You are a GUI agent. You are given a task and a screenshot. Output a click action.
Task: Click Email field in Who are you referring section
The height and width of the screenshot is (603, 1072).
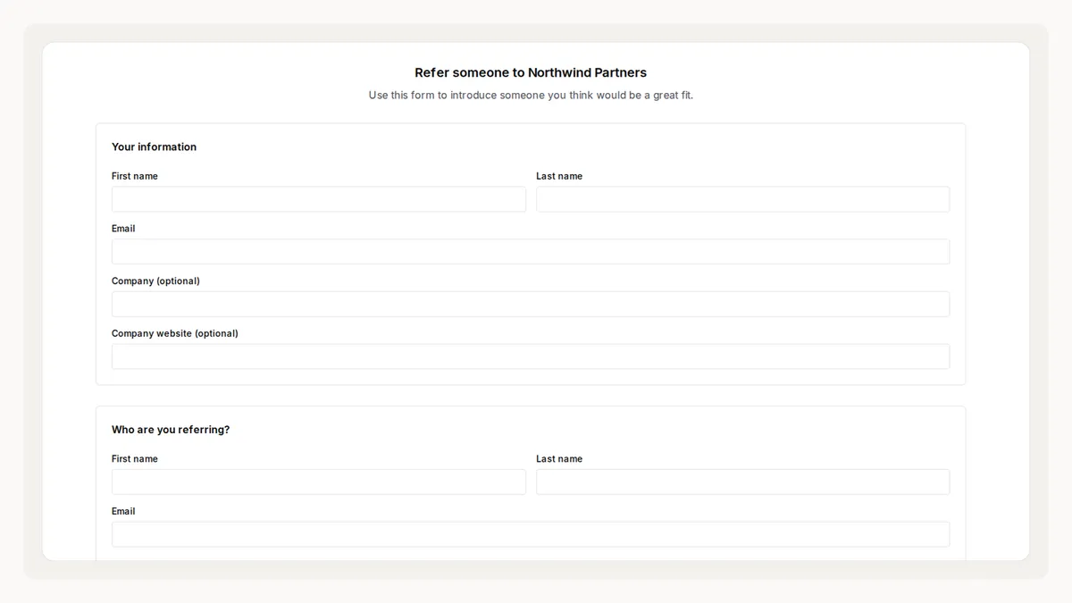click(531, 534)
